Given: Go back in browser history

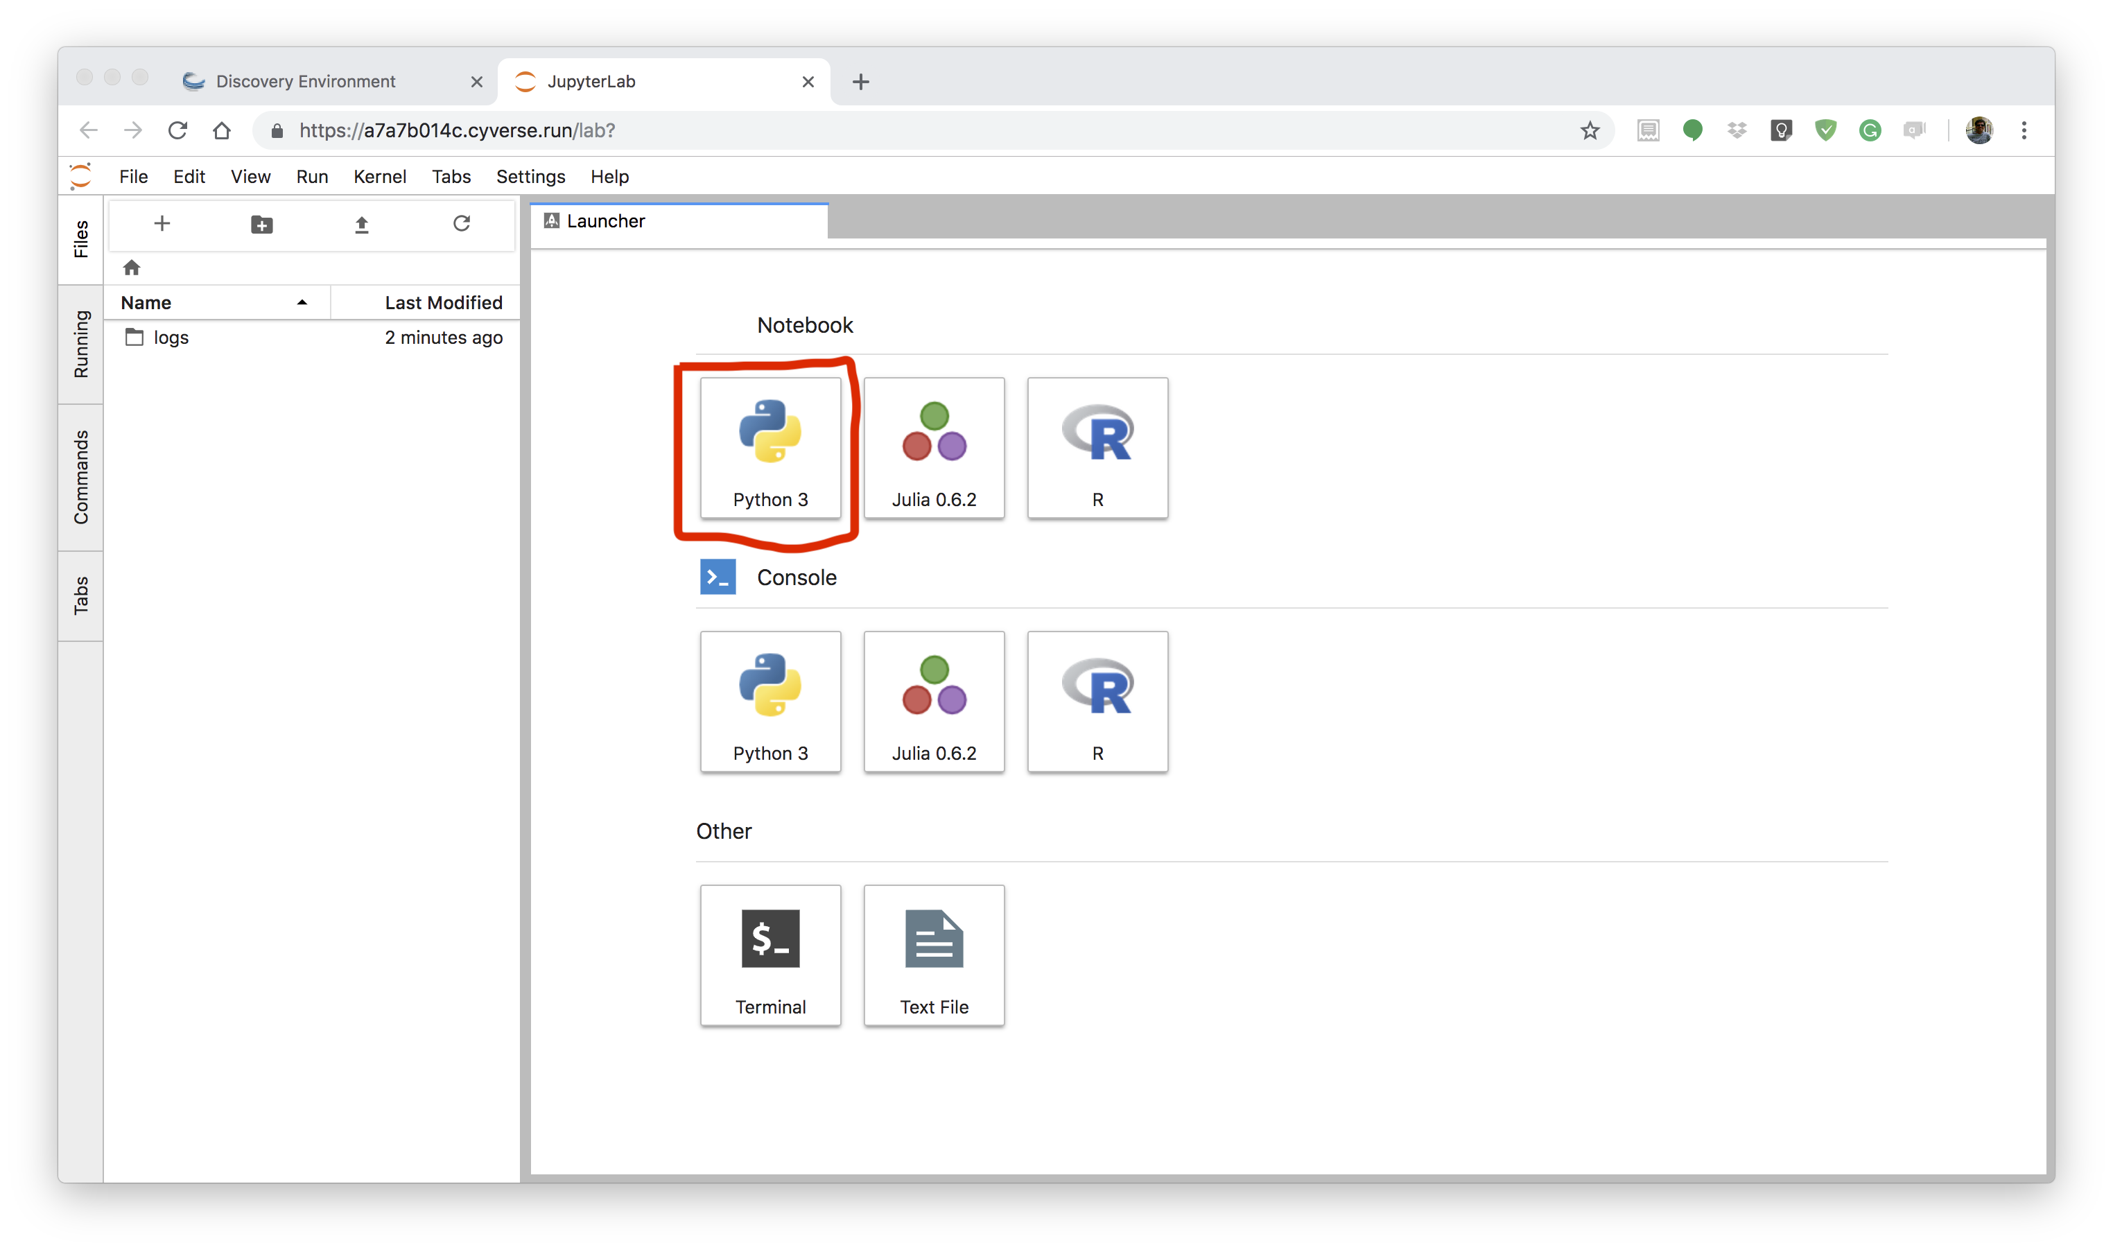Looking at the screenshot, I should tap(89, 130).
